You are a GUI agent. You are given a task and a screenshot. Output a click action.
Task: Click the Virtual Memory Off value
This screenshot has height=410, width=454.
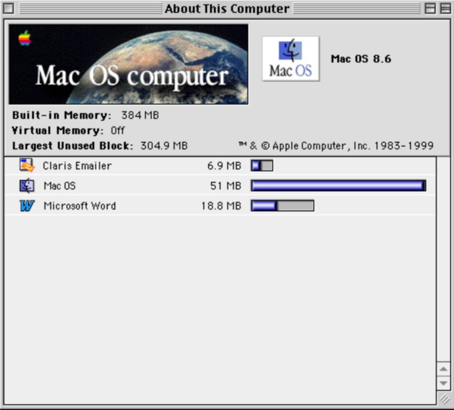tap(118, 130)
